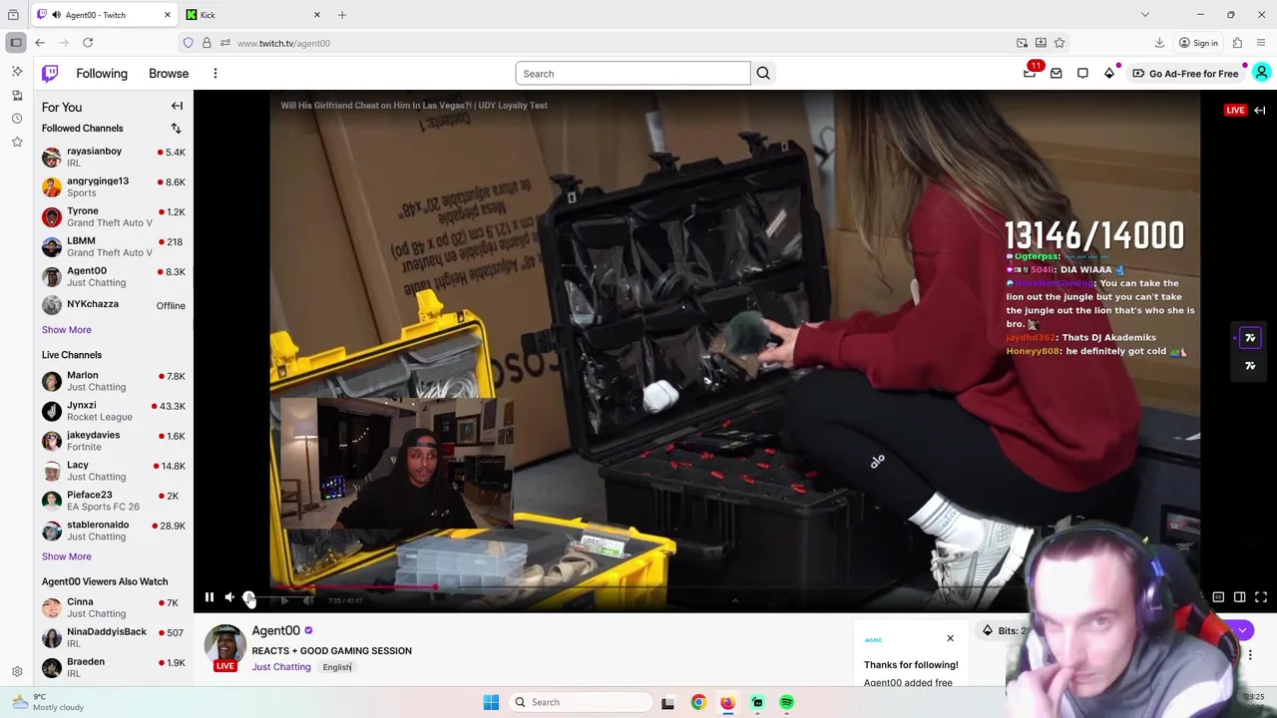Open the more options three-dot menu
The image size is (1277, 718).
click(214, 73)
